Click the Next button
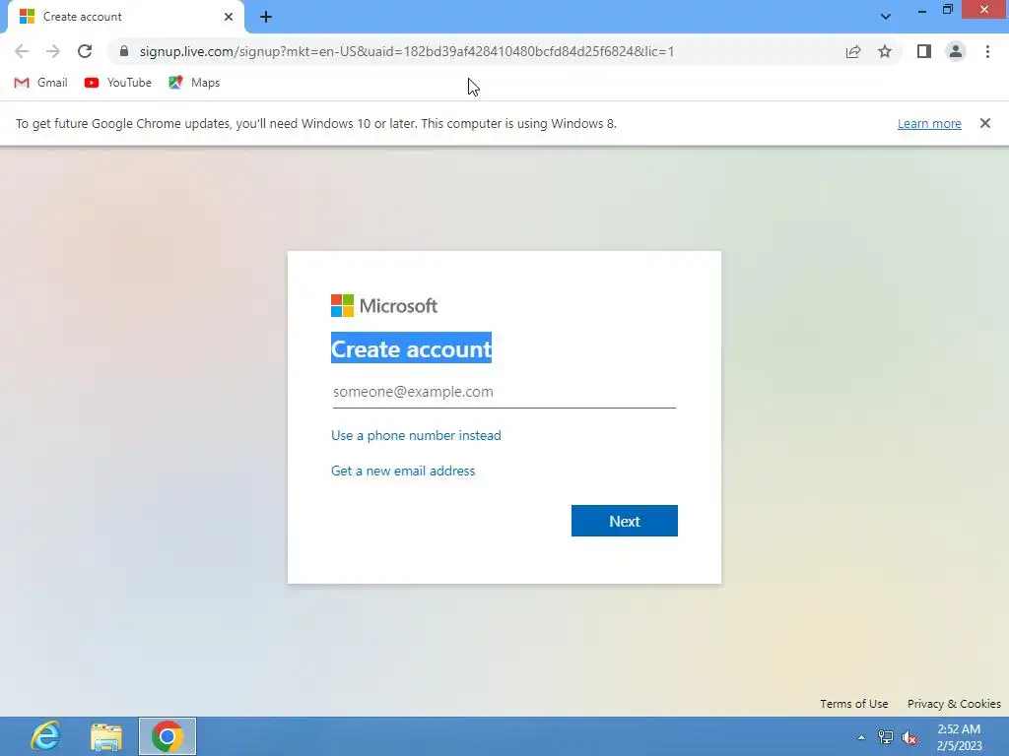Viewport: 1009px width, 756px height. tap(624, 521)
